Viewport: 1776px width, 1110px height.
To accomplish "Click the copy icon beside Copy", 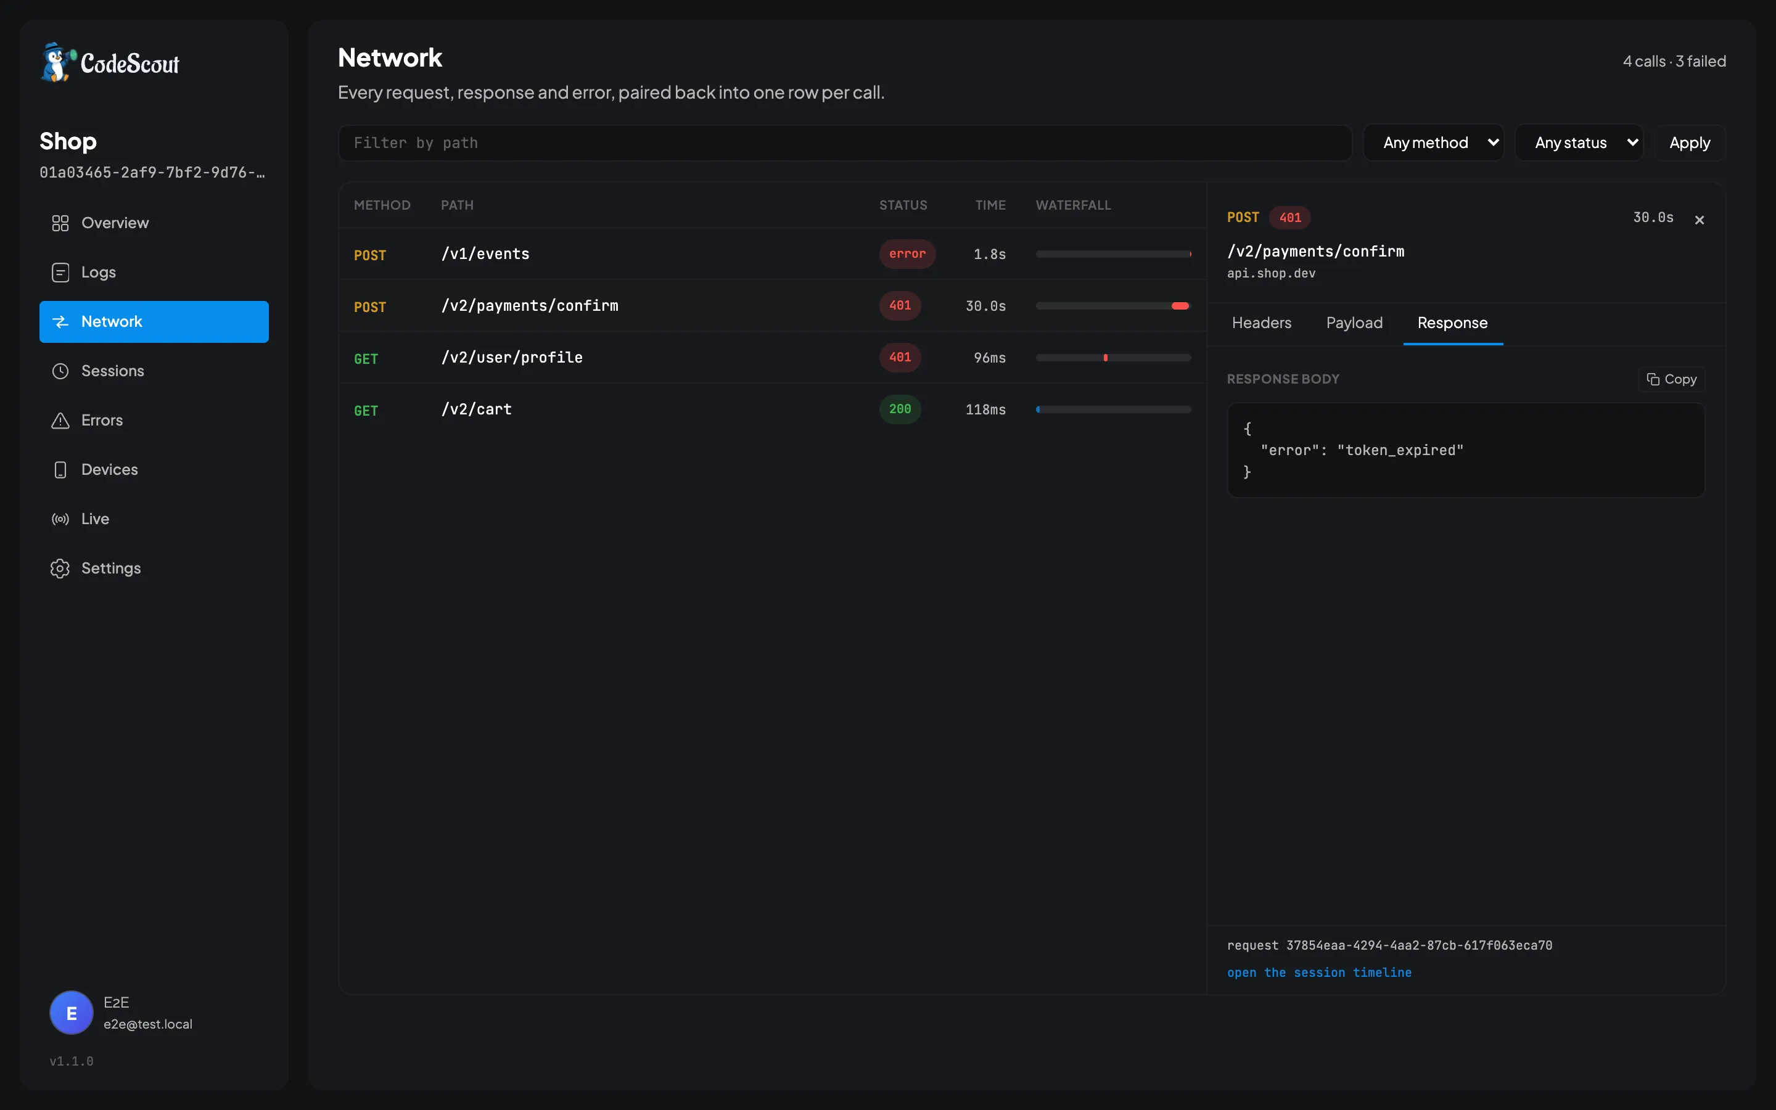I will [1653, 379].
